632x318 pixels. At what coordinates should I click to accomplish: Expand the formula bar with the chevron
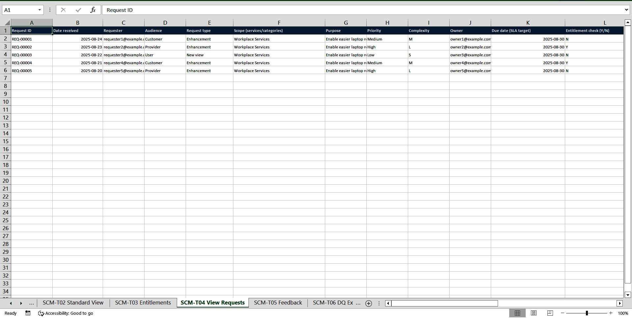[626, 10]
